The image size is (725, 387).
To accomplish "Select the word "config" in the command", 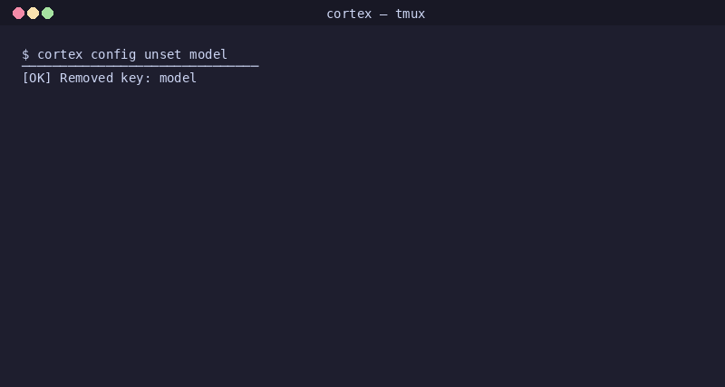I will pyautogui.click(x=113, y=55).
